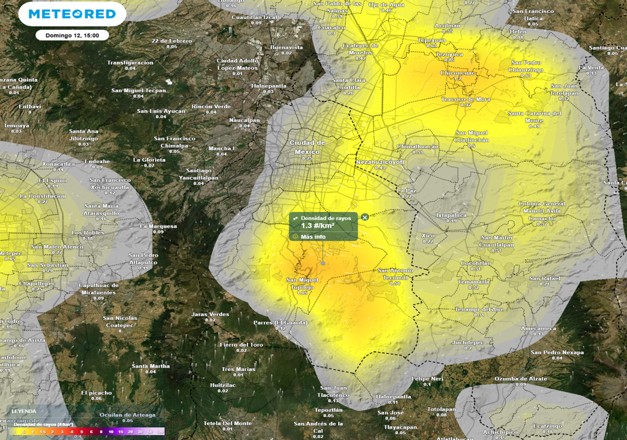Viewport: 627px width, 440px height.
Task: Click value 100 on the legend color scale
Action: click(x=160, y=431)
